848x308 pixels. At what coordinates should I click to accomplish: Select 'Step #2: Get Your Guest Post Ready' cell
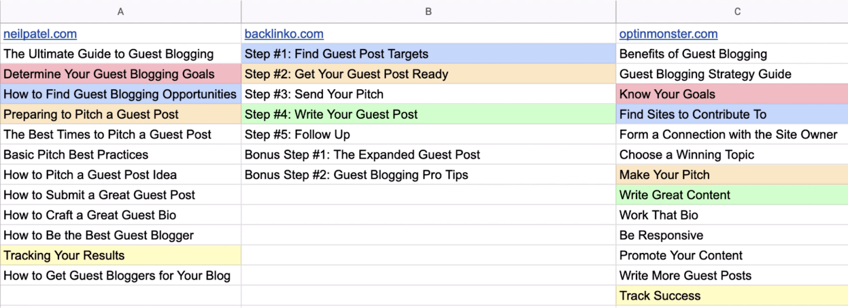347,74
